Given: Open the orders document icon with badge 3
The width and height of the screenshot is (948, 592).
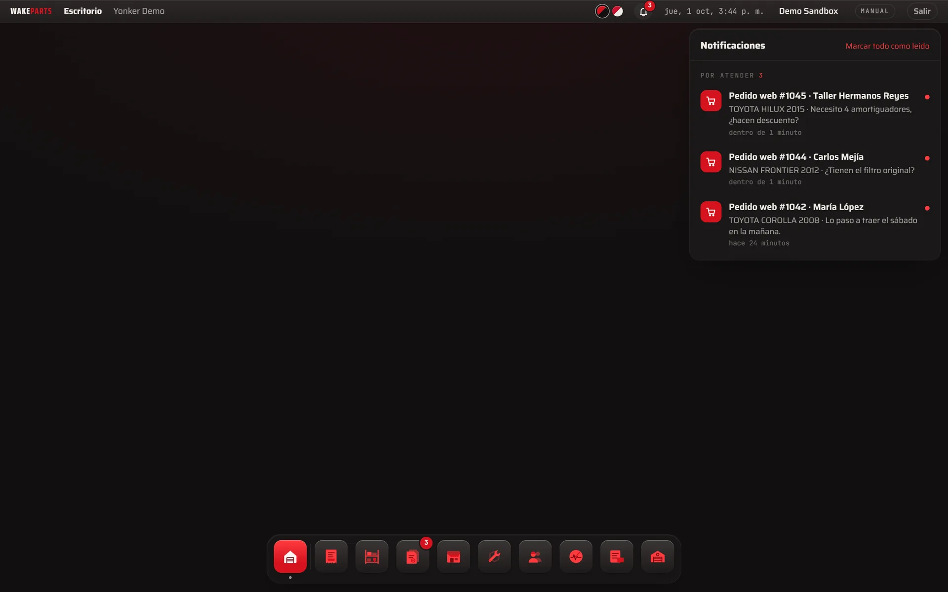Looking at the screenshot, I should pyautogui.click(x=413, y=556).
